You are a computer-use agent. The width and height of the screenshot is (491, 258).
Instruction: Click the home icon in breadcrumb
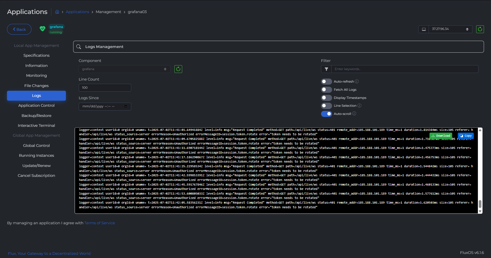click(x=57, y=12)
